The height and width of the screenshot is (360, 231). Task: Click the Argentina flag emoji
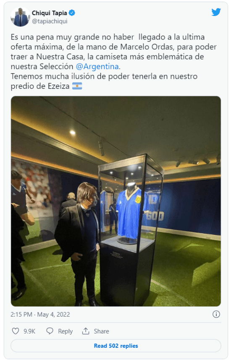pos(77,86)
